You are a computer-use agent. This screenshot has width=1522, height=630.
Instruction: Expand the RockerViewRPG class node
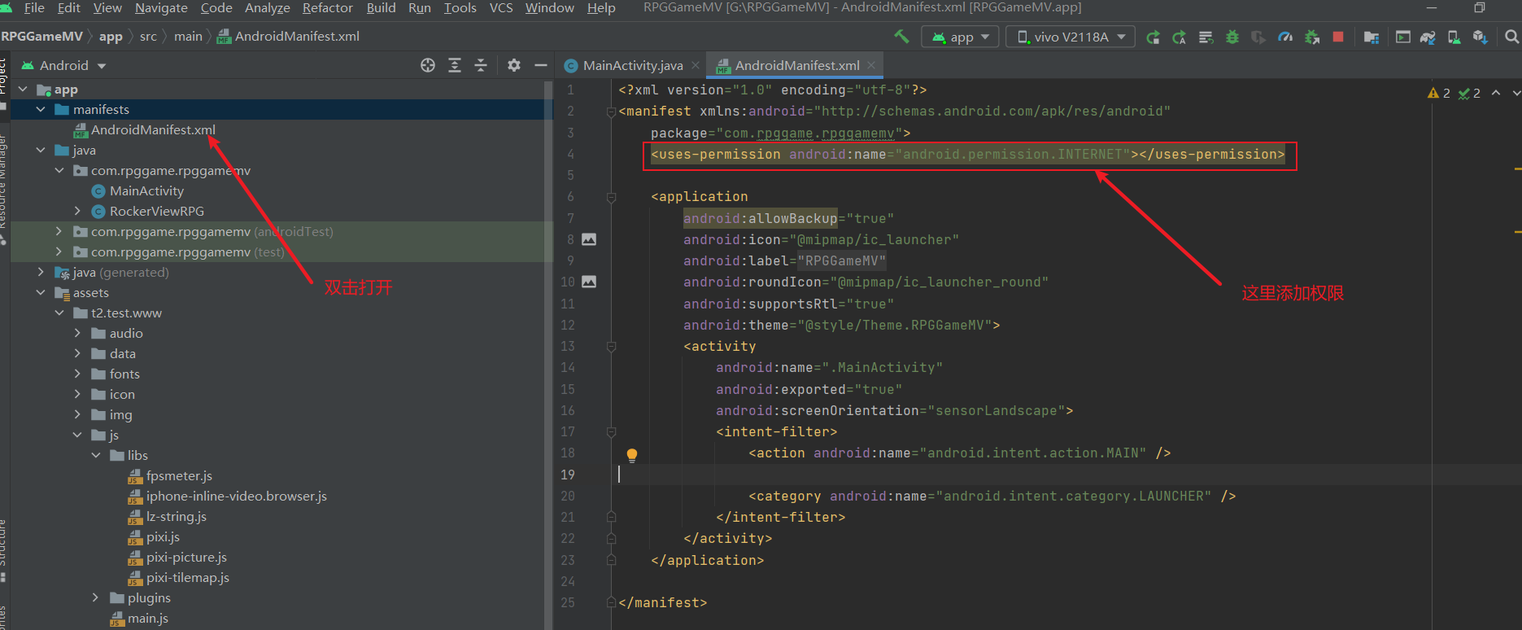tap(78, 211)
